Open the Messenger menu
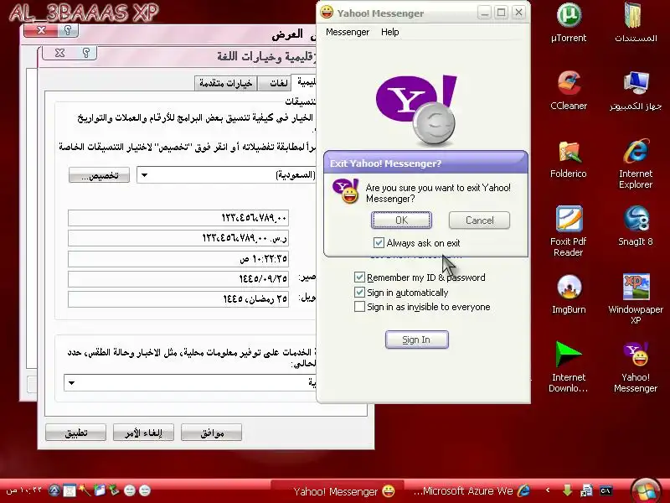Viewport: 670px width, 503px height. [x=348, y=32]
